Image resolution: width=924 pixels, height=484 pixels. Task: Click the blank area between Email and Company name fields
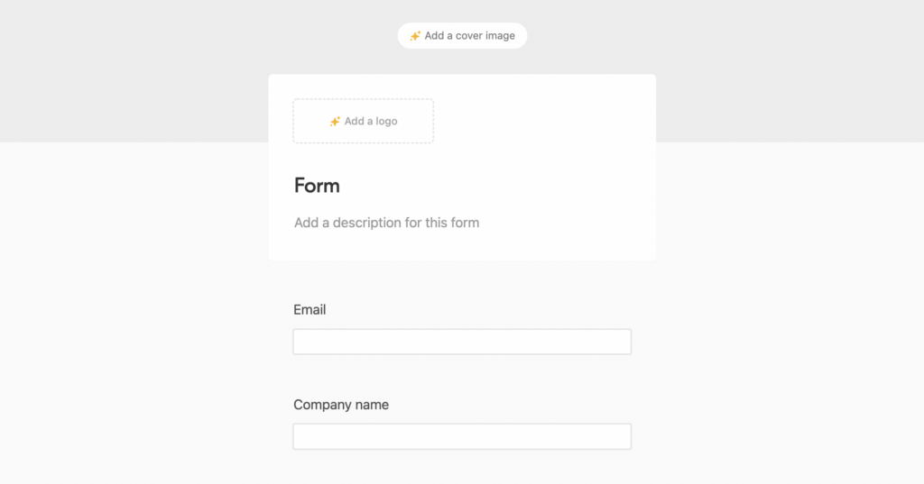tap(462, 376)
